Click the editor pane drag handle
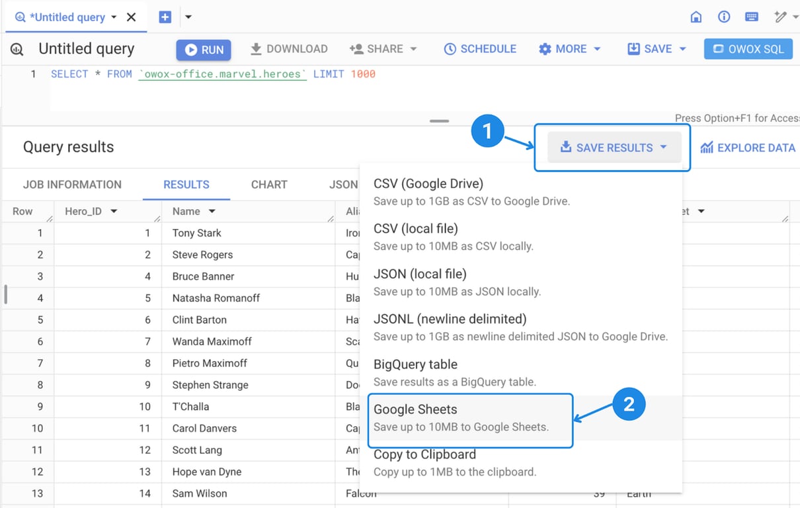The height and width of the screenshot is (508, 800). (x=439, y=121)
